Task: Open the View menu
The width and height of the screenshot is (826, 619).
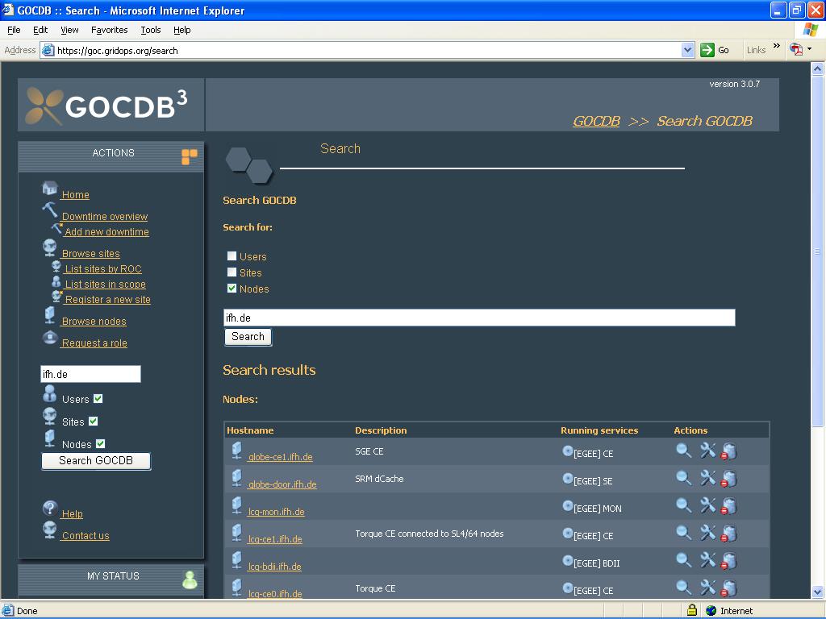Action: click(69, 30)
